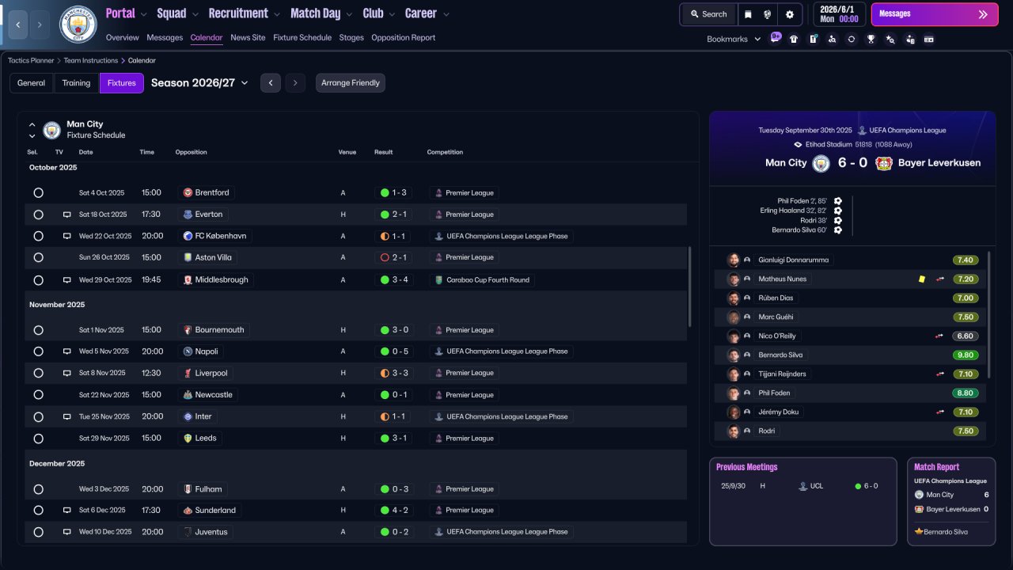1013x570 pixels.
Task: Open the Fixture Schedule tab
Action: (x=302, y=37)
